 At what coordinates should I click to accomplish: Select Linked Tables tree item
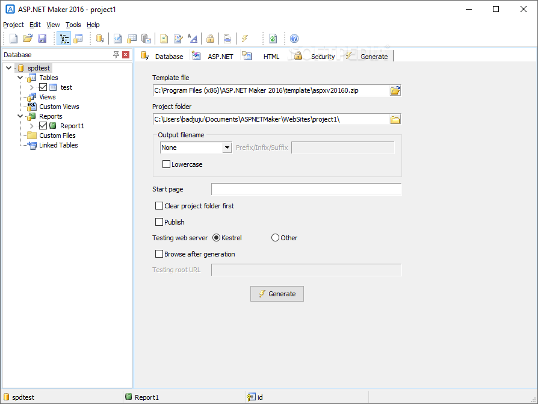click(x=58, y=145)
